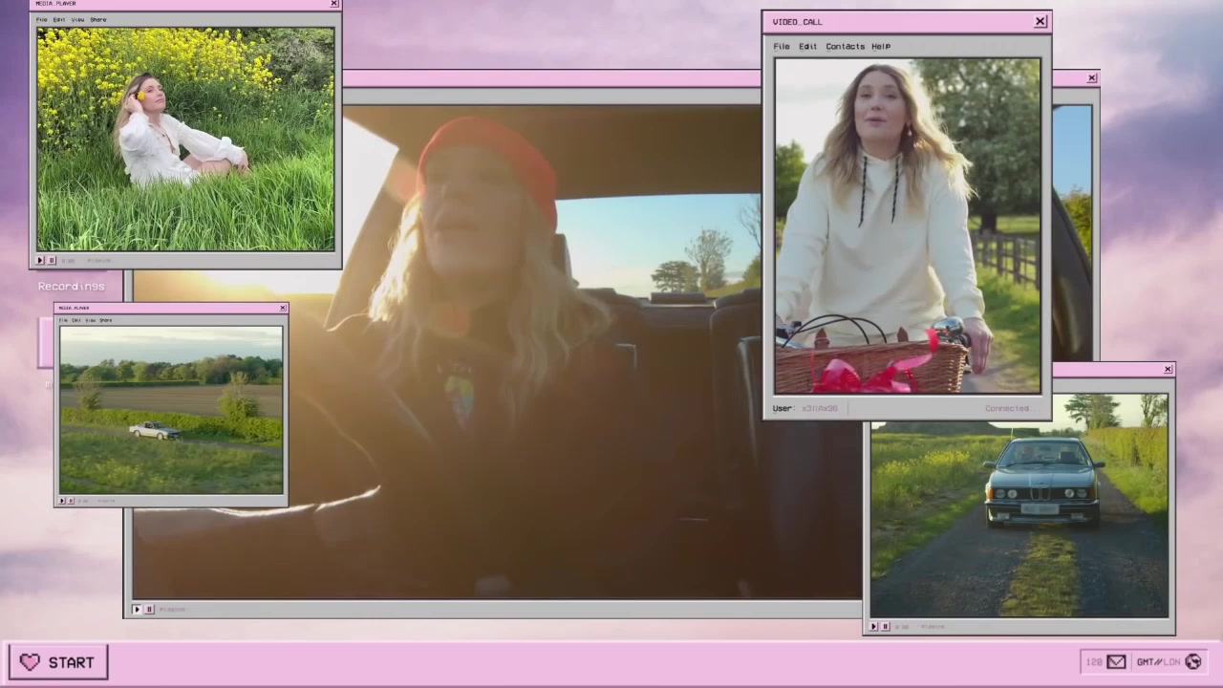Open Edit menu in the VIDEO_CALL window
This screenshot has height=688, width=1223.
[807, 46]
